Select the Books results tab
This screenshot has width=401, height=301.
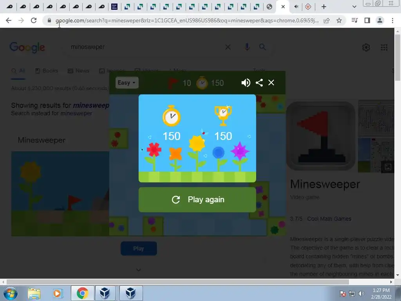[47, 71]
